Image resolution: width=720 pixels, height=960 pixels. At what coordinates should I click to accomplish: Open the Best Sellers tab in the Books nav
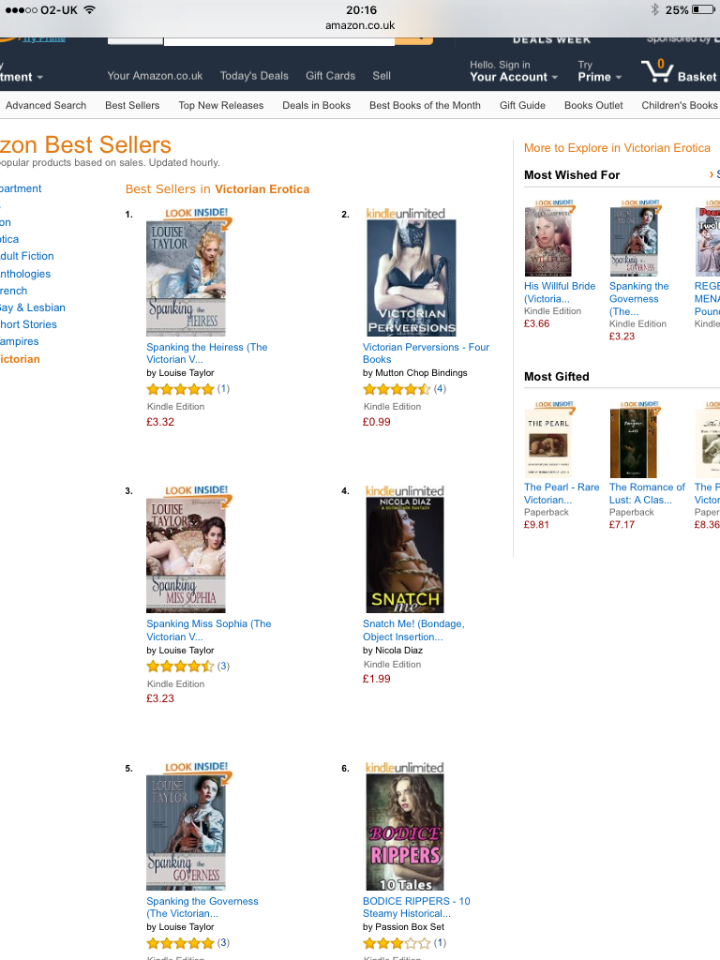click(x=132, y=105)
